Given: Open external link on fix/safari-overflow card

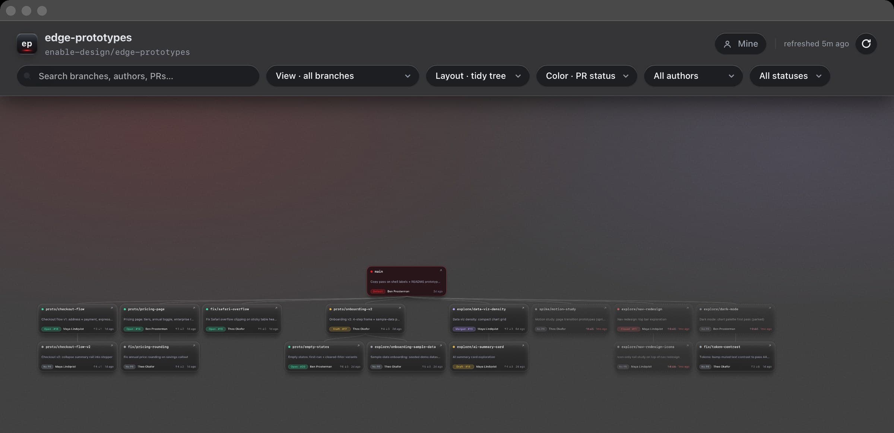Looking at the screenshot, I should pos(276,308).
